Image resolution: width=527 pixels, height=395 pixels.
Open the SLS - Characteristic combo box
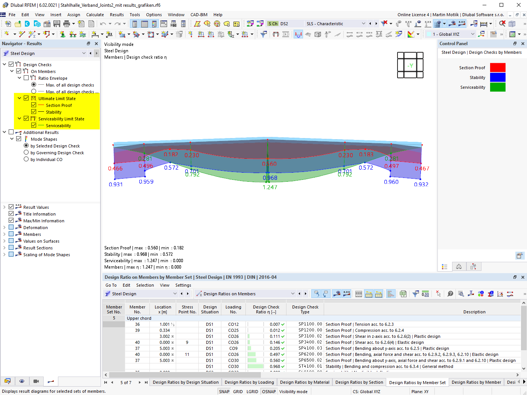coord(364,23)
